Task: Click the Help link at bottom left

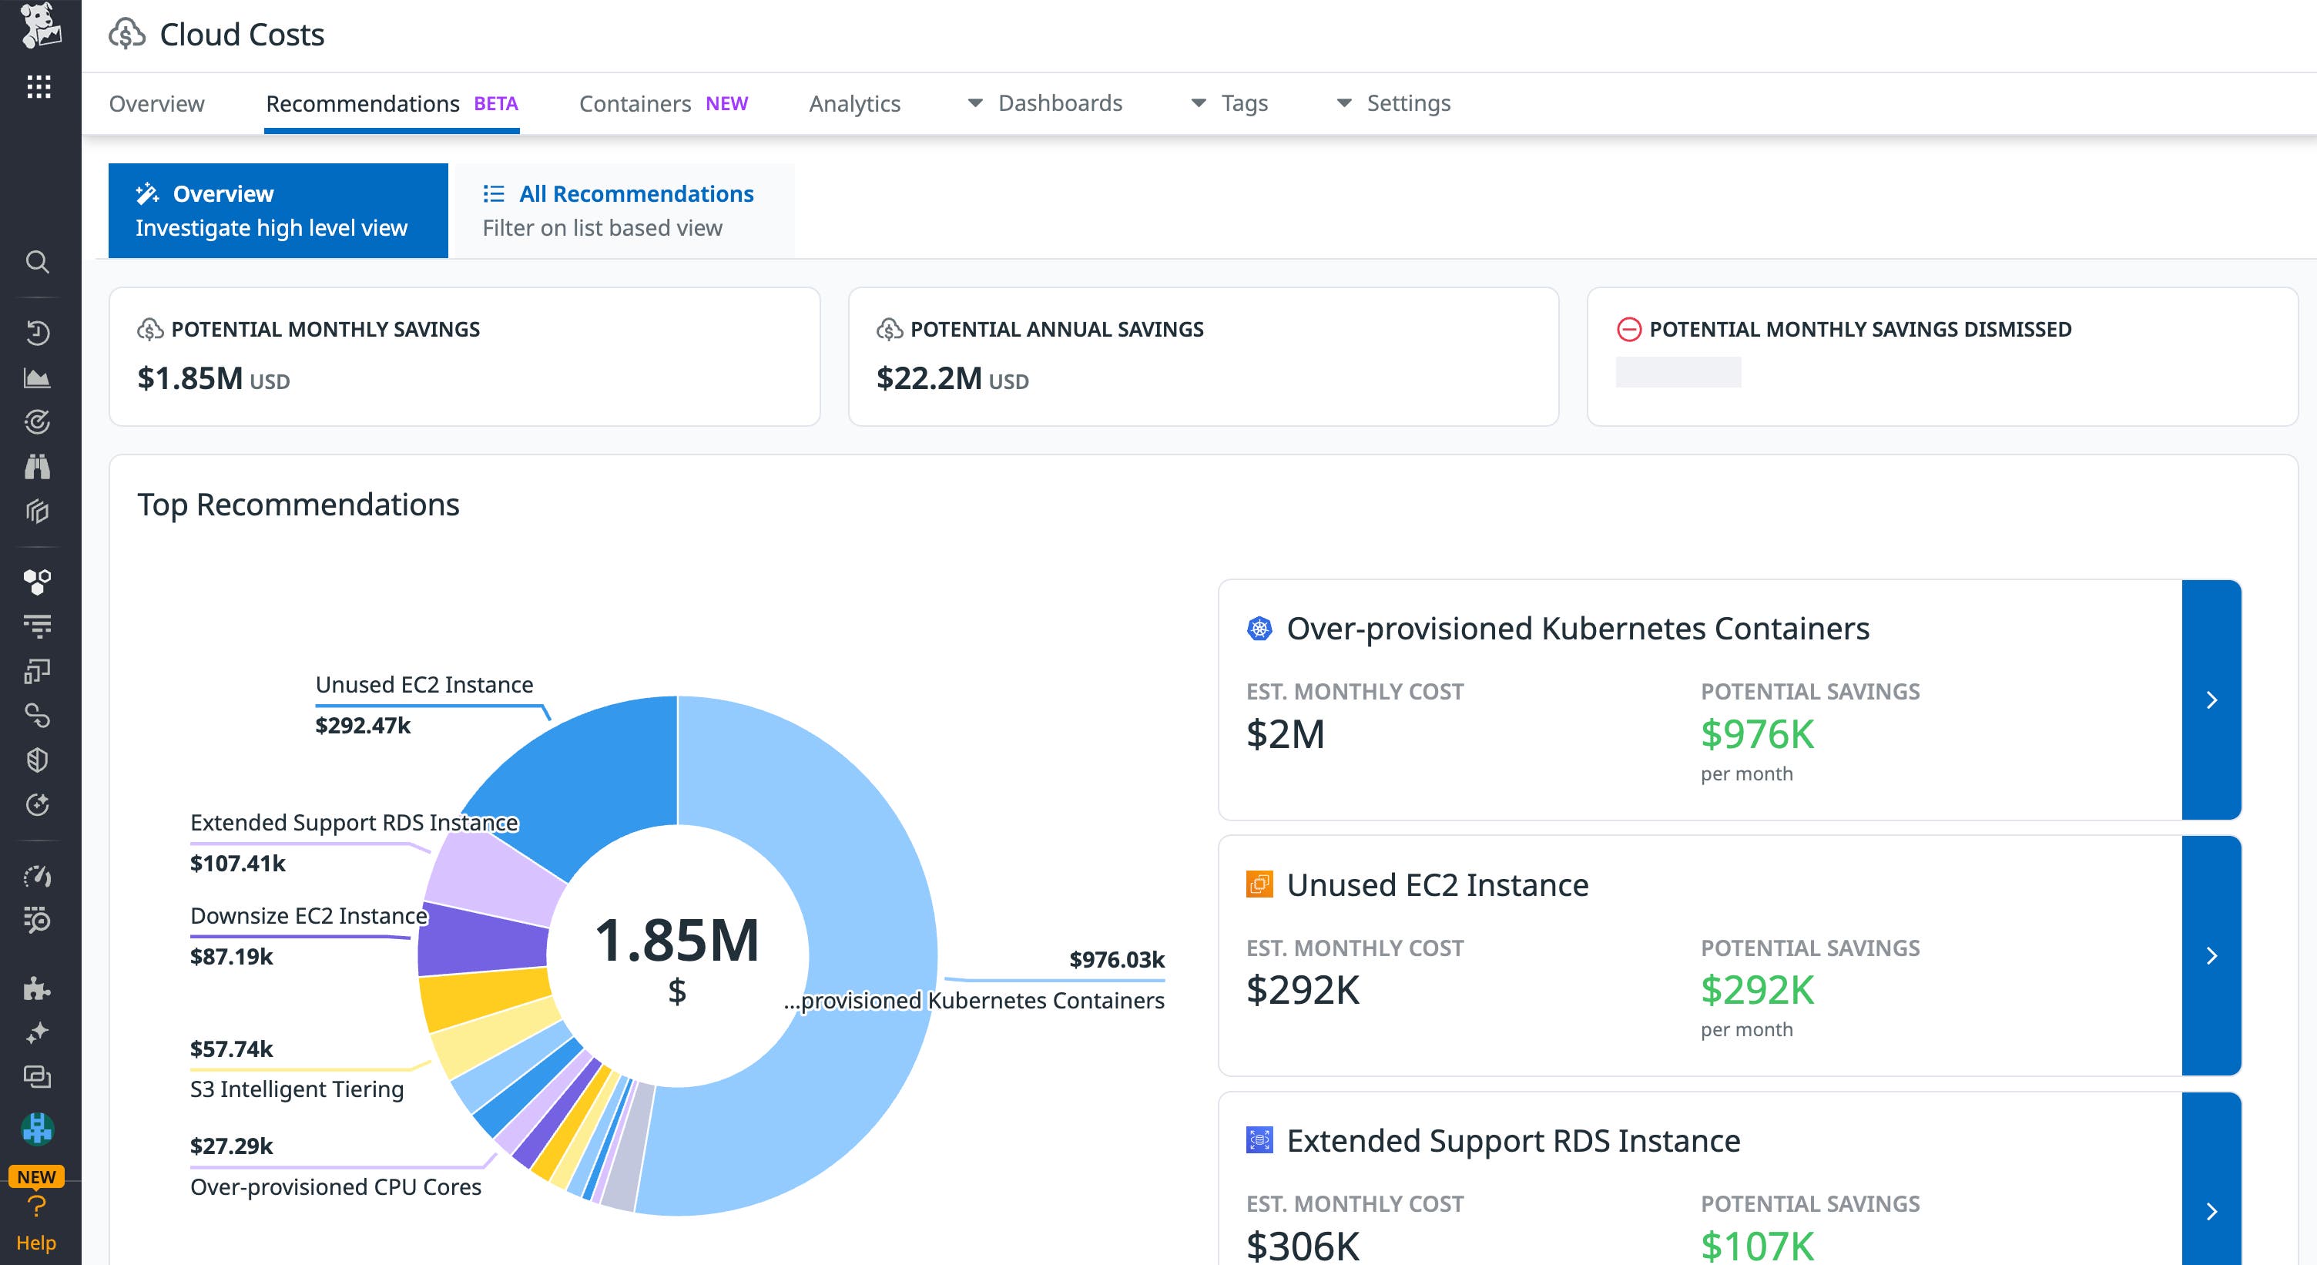Action: [37, 1243]
